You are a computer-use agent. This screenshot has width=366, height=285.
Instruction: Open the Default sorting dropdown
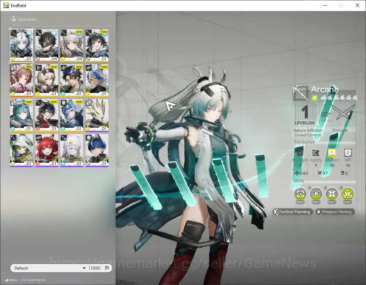(50, 268)
